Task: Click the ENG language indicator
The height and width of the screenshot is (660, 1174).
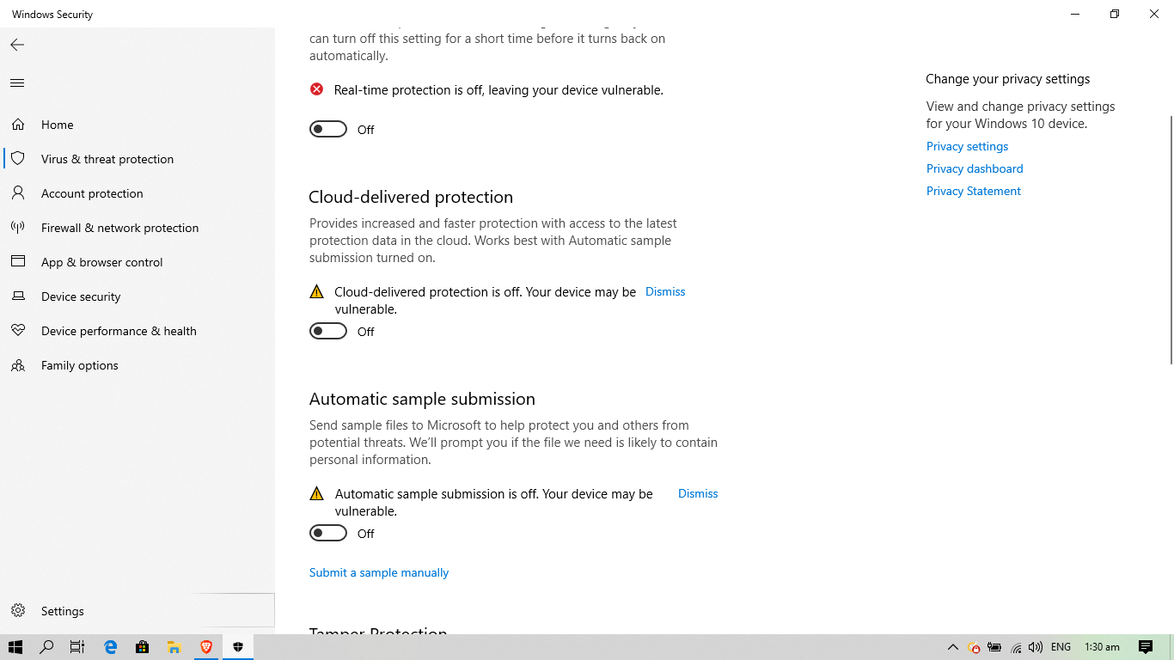Action: click(1061, 647)
